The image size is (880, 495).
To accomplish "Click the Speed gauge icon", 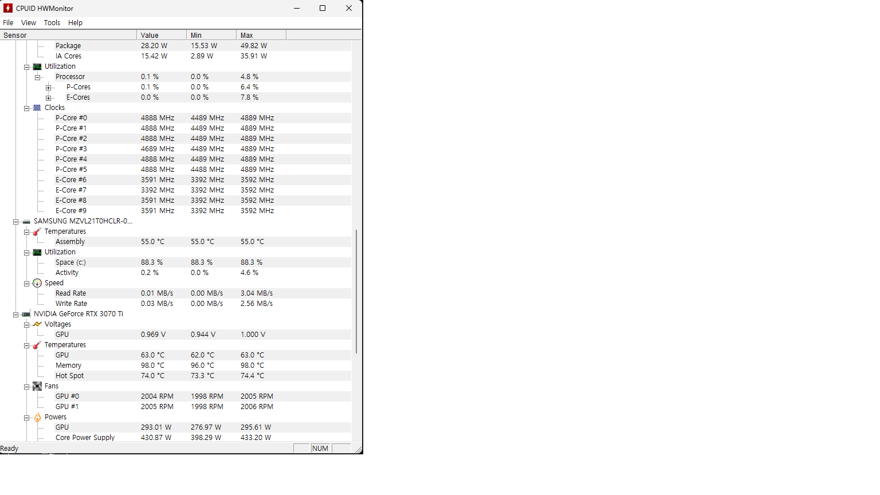I will click(x=37, y=283).
